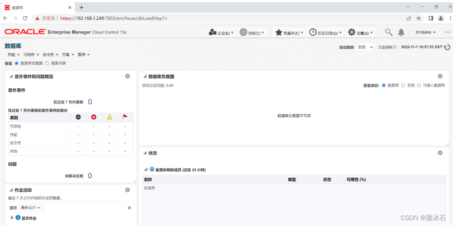The width and height of the screenshot is (453, 225).
Task: Select the 数据库负载图 view radio button
Action: (x=16, y=63)
